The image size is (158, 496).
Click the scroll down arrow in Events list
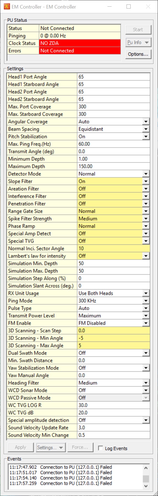[146, 486]
